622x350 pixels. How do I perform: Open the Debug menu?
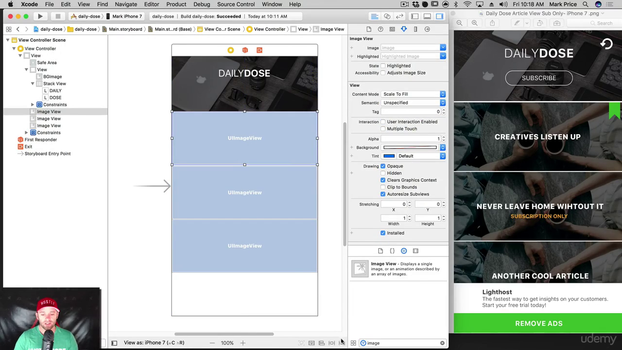point(202,4)
